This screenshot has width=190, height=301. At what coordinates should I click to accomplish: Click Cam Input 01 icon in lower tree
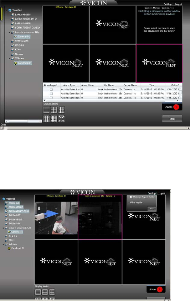[x=9, y=248]
